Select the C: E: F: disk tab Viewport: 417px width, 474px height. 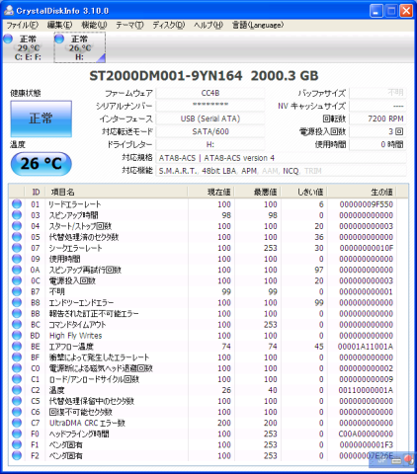(x=27, y=47)
